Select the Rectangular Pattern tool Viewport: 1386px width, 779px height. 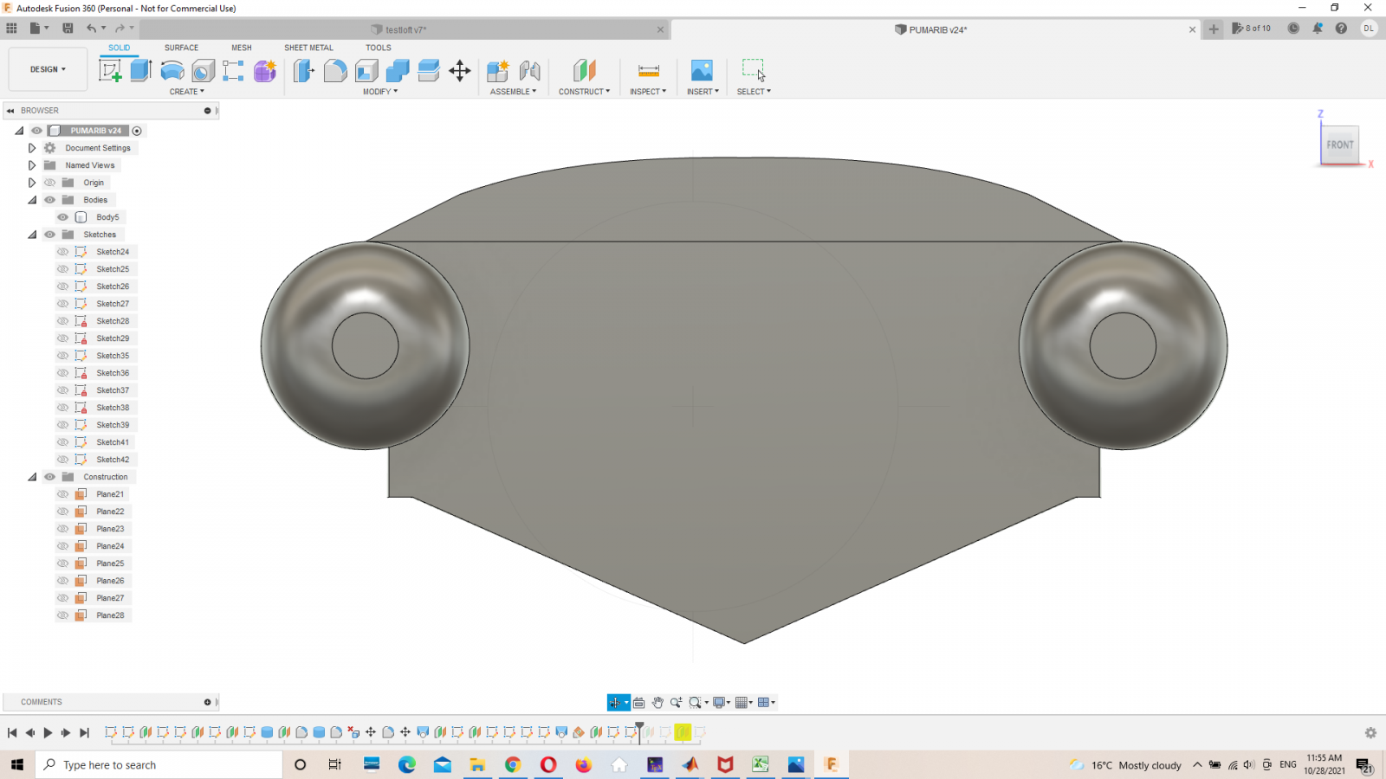233,70
